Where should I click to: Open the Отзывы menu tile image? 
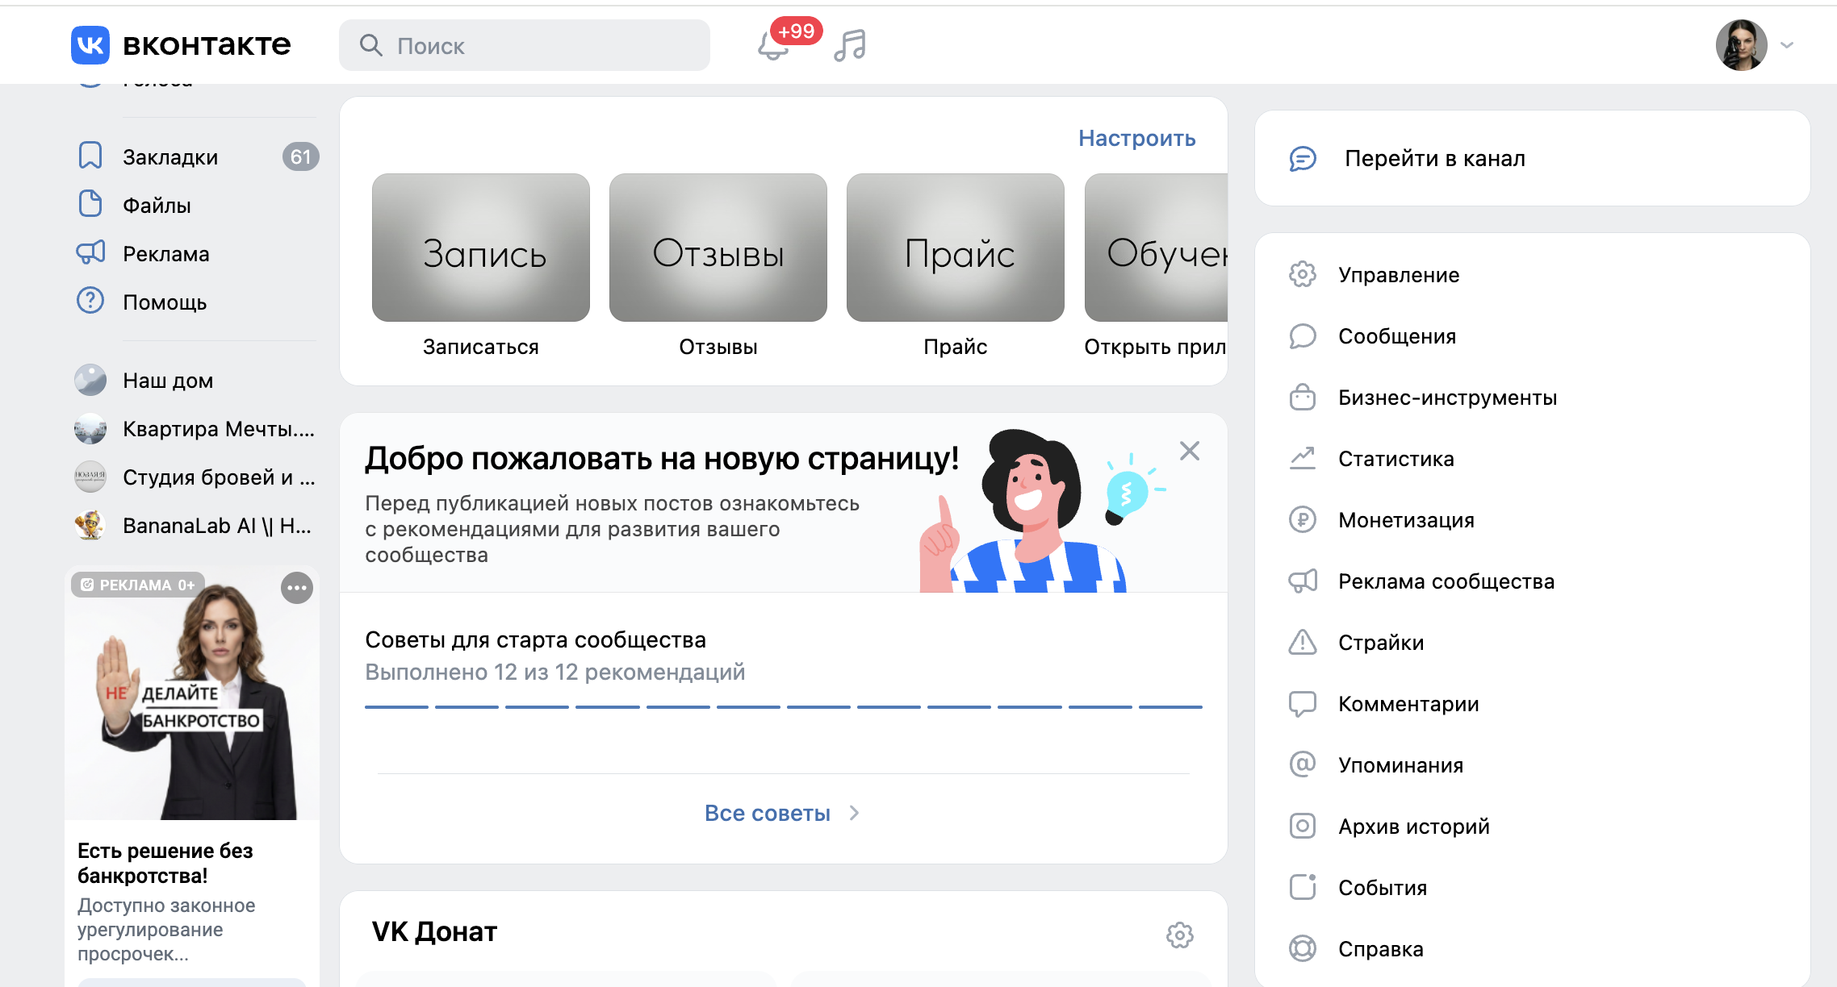718,248
